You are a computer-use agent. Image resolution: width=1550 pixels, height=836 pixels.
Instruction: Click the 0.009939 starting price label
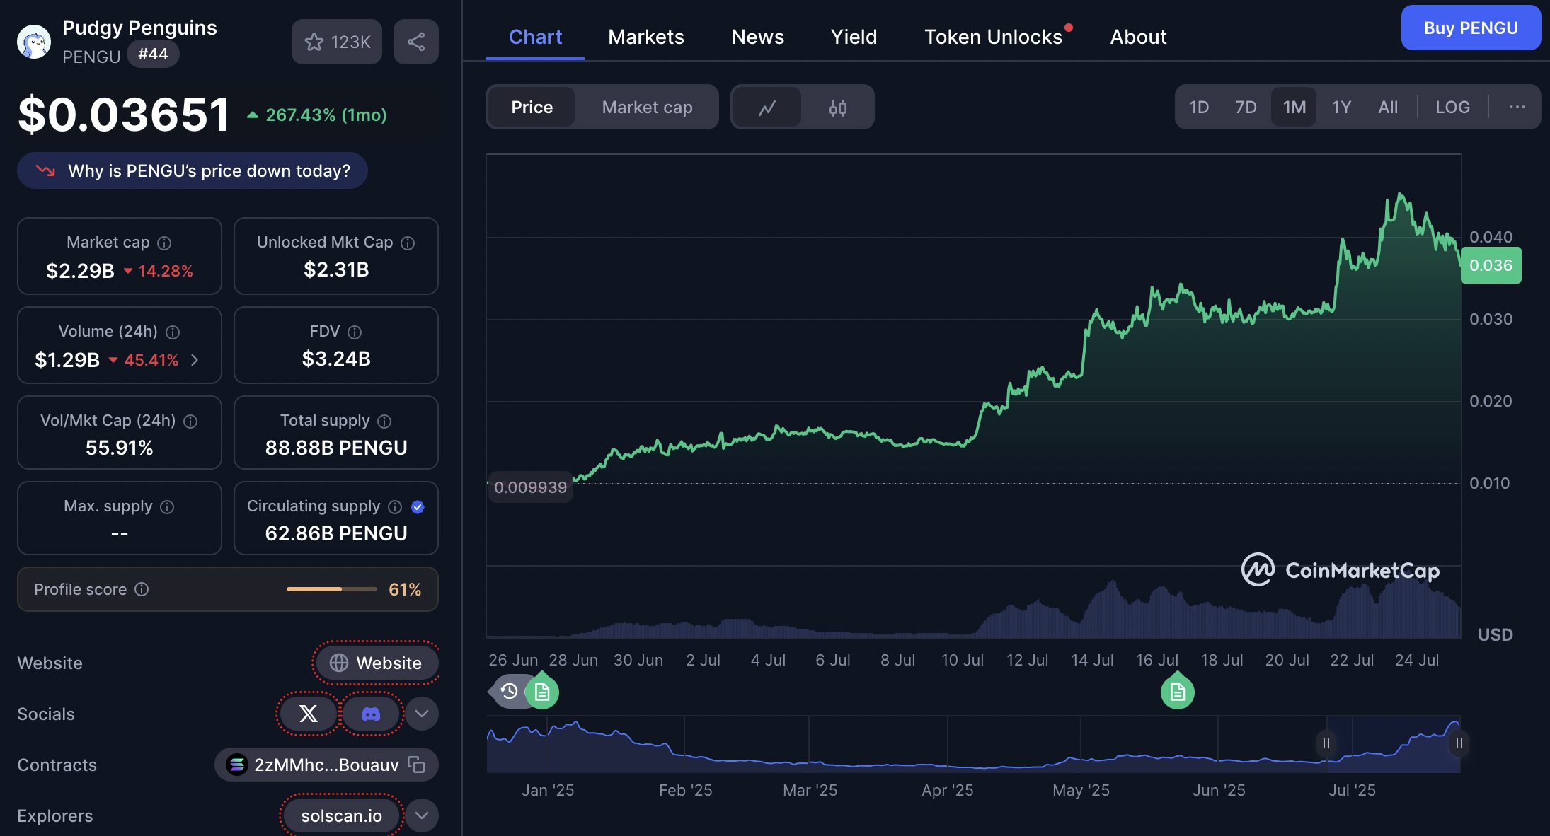(531, 487)
